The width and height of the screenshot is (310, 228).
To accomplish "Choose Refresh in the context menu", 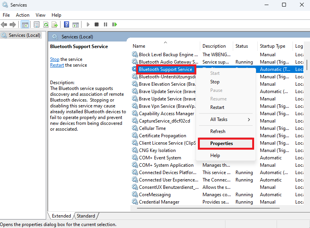I will 225,131.
